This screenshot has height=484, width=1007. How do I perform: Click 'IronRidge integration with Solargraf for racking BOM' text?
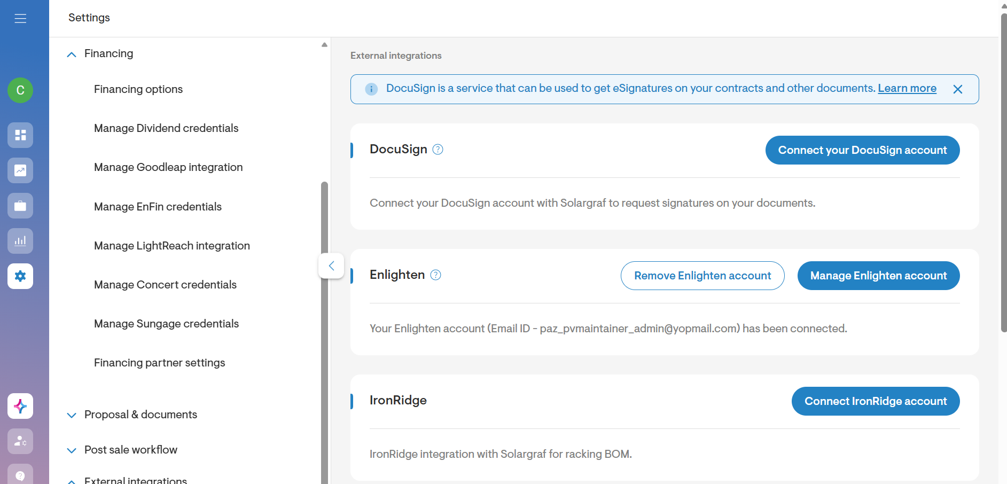click(501, 454)
